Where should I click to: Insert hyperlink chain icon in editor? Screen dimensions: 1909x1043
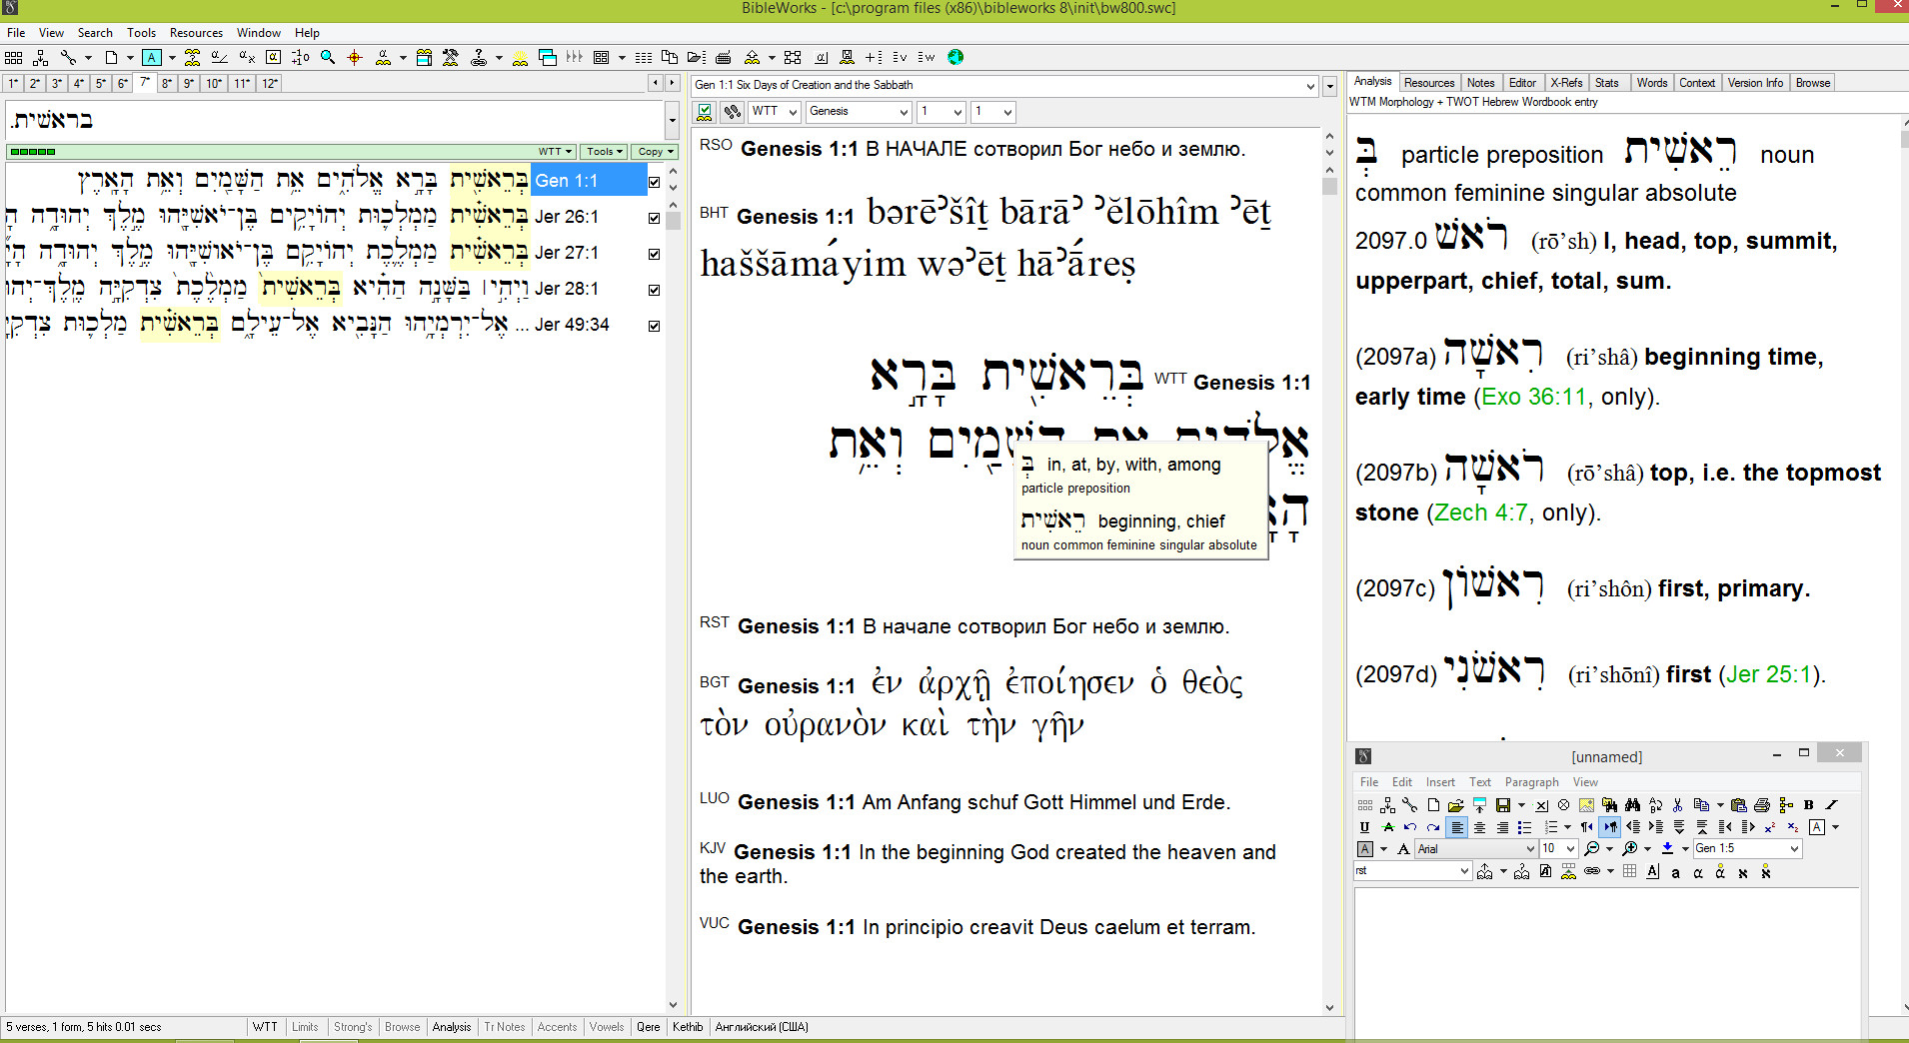pyautogui.click(x=1591, y=871)
